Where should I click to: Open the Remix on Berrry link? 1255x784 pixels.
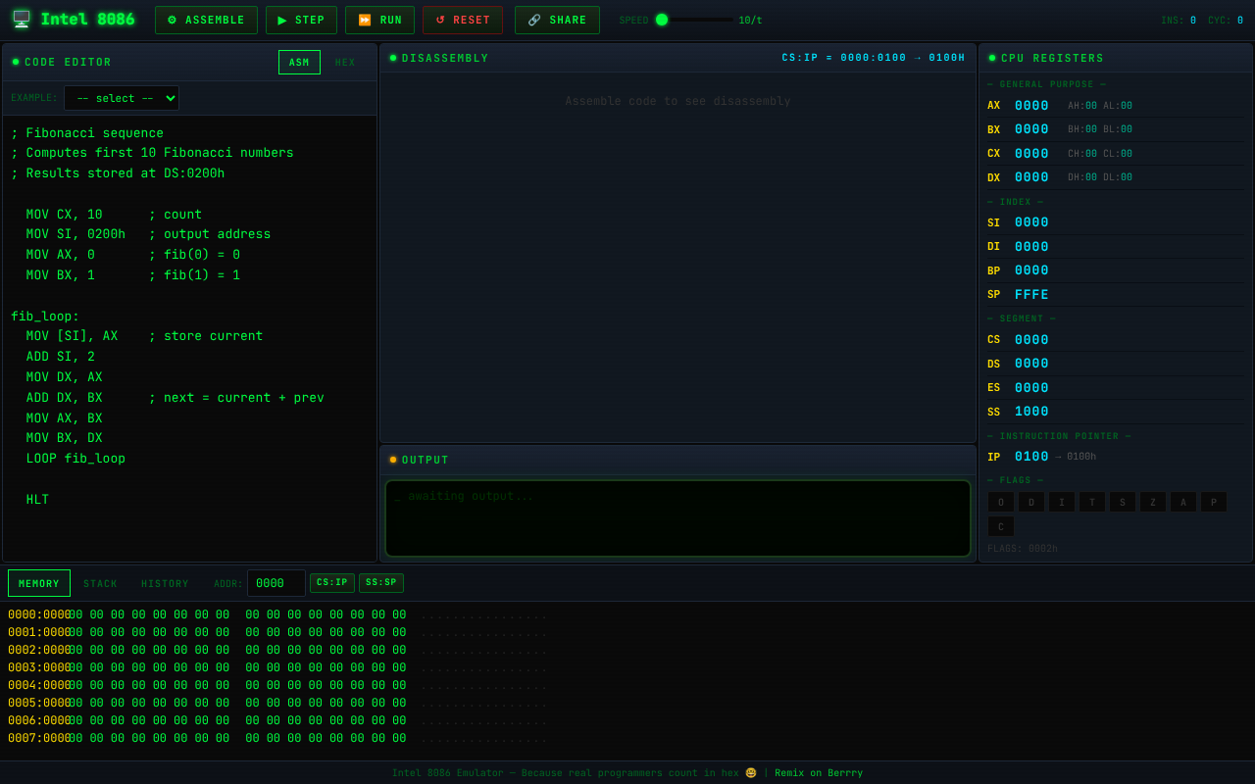(819, 773)
